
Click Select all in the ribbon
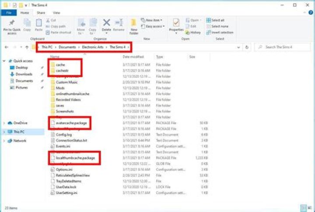215,20
